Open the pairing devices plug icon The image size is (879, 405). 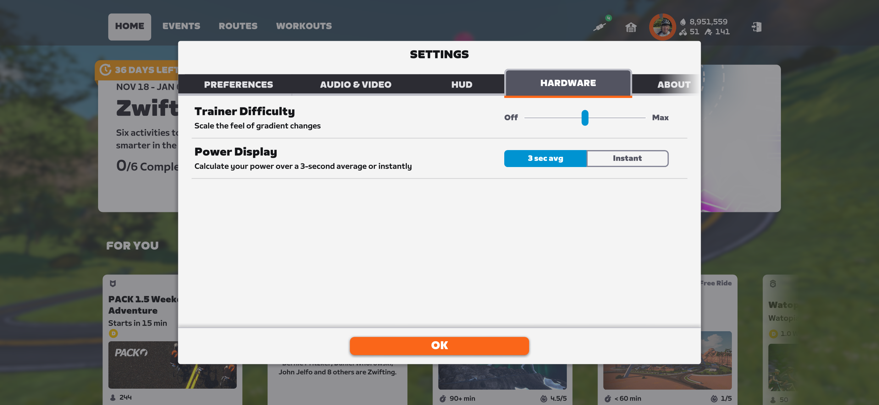[x=600, y=27]
